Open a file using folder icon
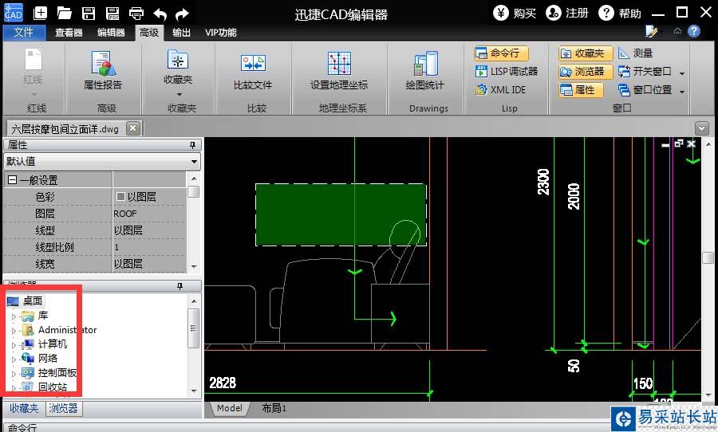Viewport: 718px width, 432px height. coord(64,13)
